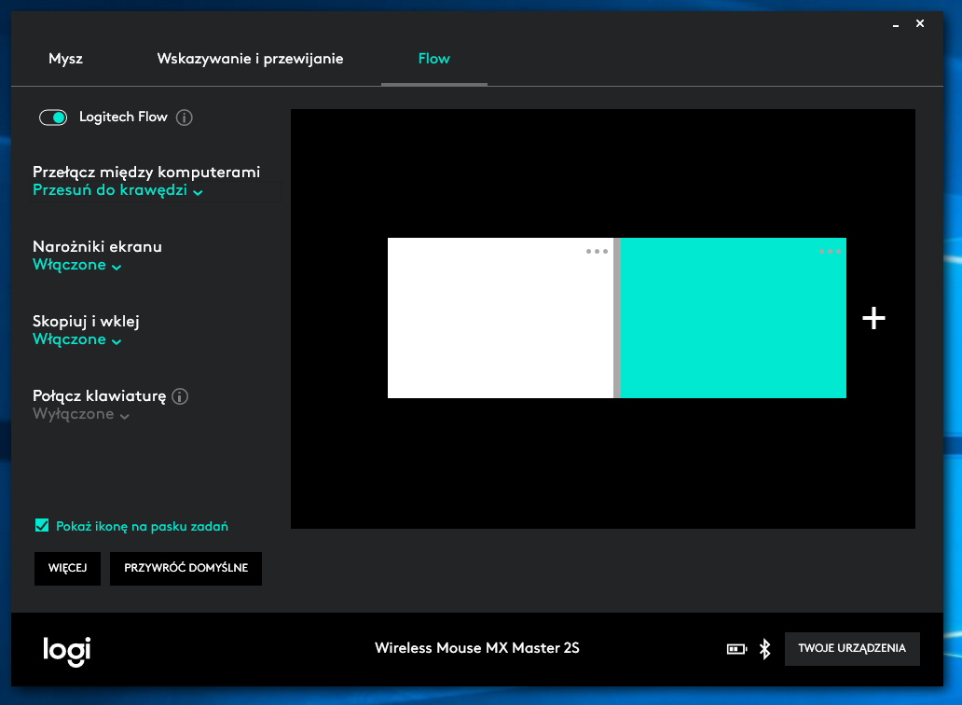Select the Flow tab

[x=433, y=59]
